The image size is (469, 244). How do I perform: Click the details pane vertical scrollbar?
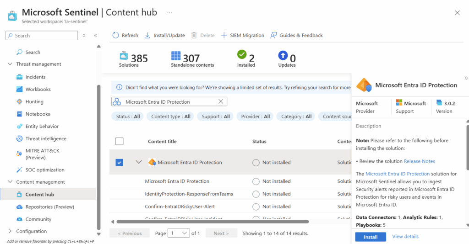pos(468,147)
